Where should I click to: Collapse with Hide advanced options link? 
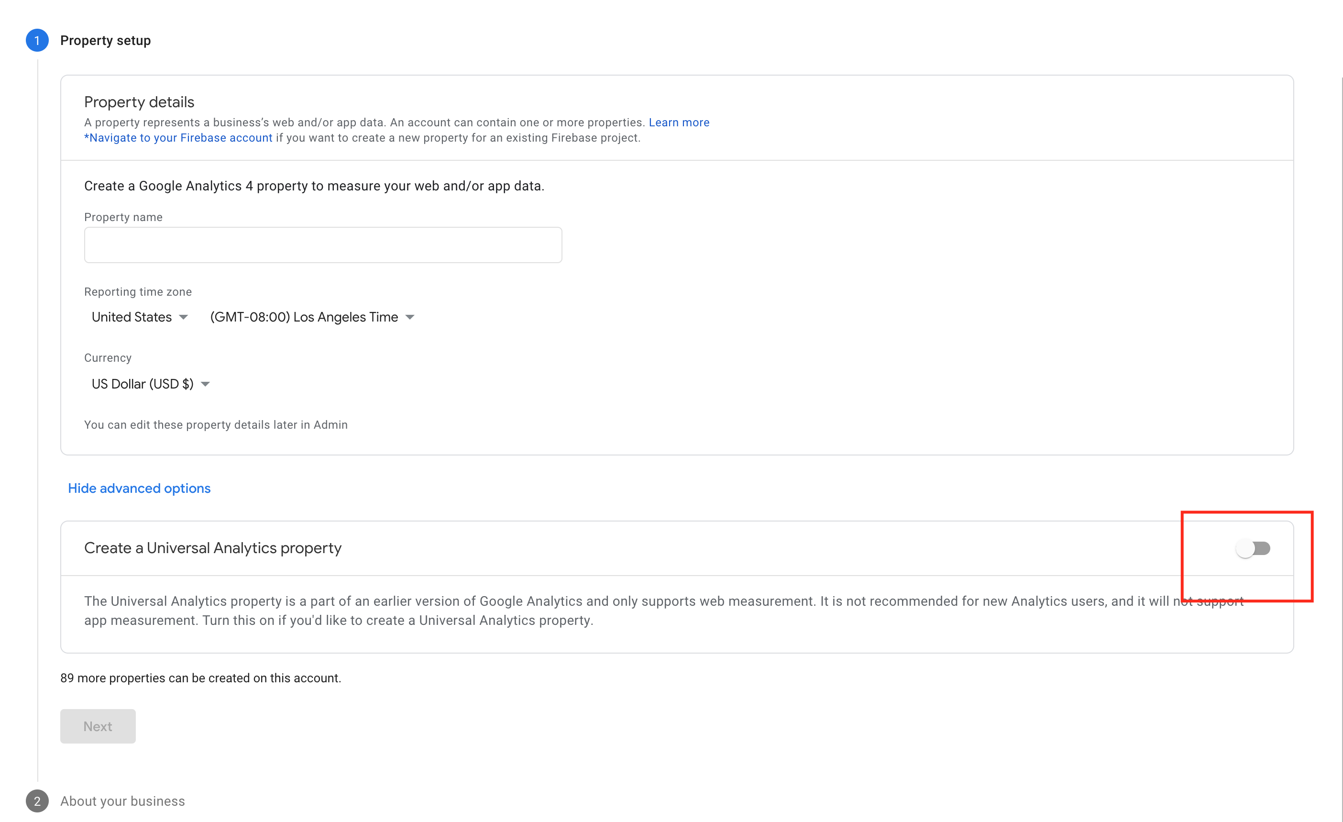pos(139,489)
